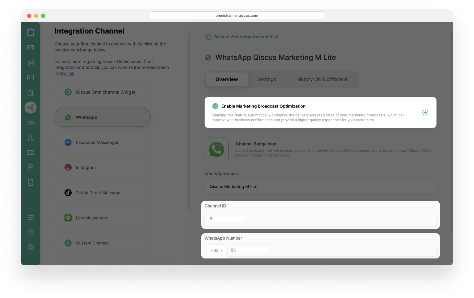This screenshot has width=474, height=298.
Task: Switch to the History On & Offboard tab
Action: point(322,79)
